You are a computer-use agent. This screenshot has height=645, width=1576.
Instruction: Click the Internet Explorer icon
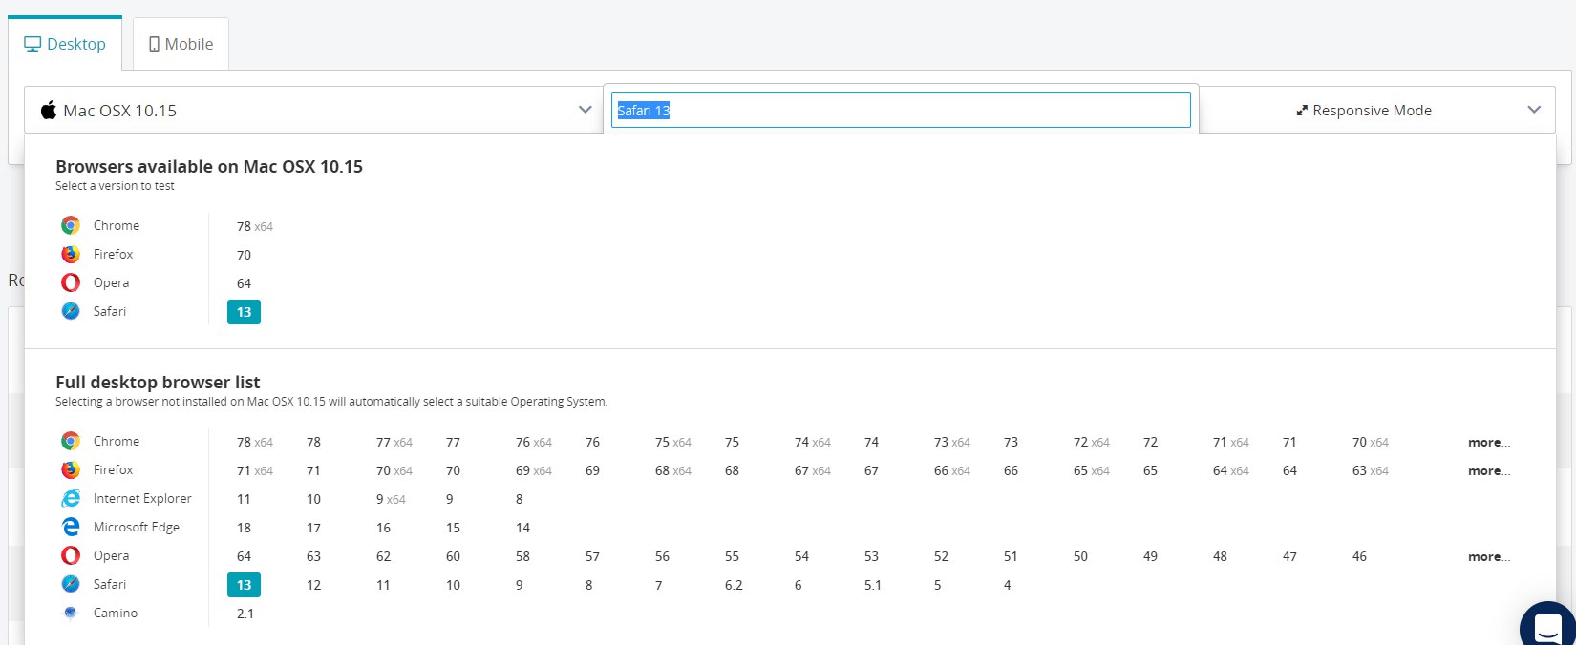pos(71,498)
